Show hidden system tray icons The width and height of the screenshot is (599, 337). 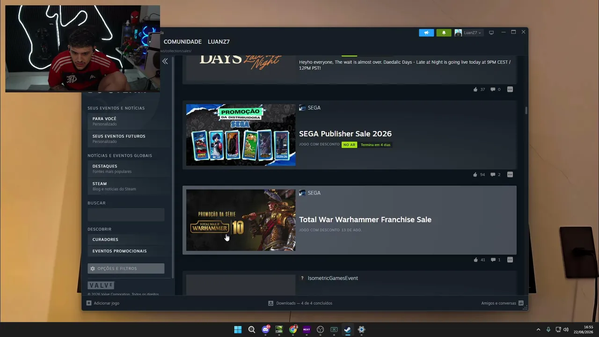pos(538,330)
